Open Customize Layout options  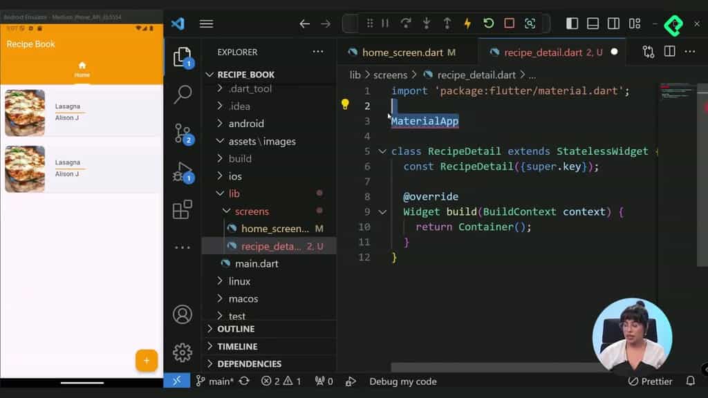coord(635,23)
